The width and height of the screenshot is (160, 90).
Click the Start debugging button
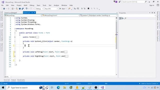point(62,9)
